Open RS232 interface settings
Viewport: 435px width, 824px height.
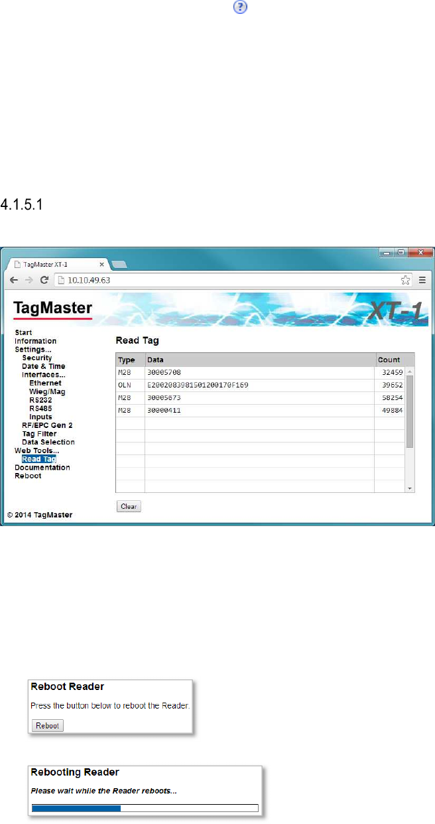pyautogui.click(x=41, y=400)
